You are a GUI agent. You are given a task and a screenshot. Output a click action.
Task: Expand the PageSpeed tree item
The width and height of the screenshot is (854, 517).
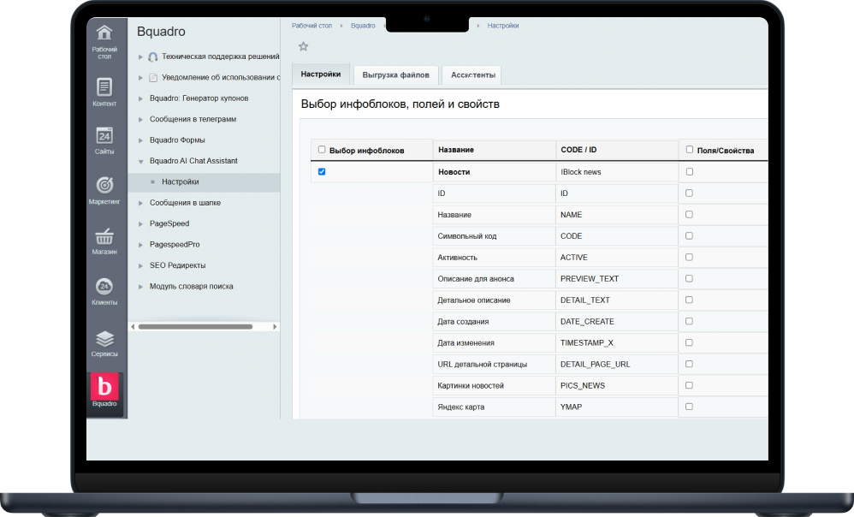click(x=141, y=224)
